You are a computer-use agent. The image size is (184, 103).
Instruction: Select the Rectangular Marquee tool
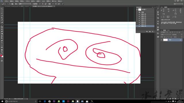pos(2,11)
